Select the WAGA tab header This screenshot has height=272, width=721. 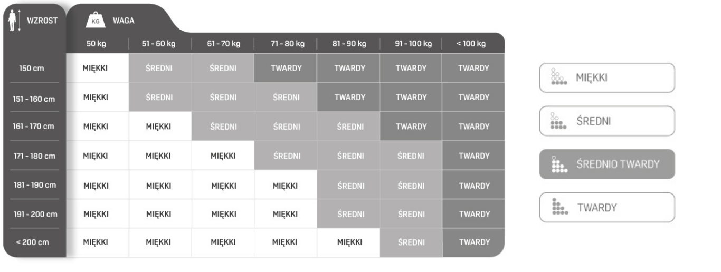tap(124, 21)
